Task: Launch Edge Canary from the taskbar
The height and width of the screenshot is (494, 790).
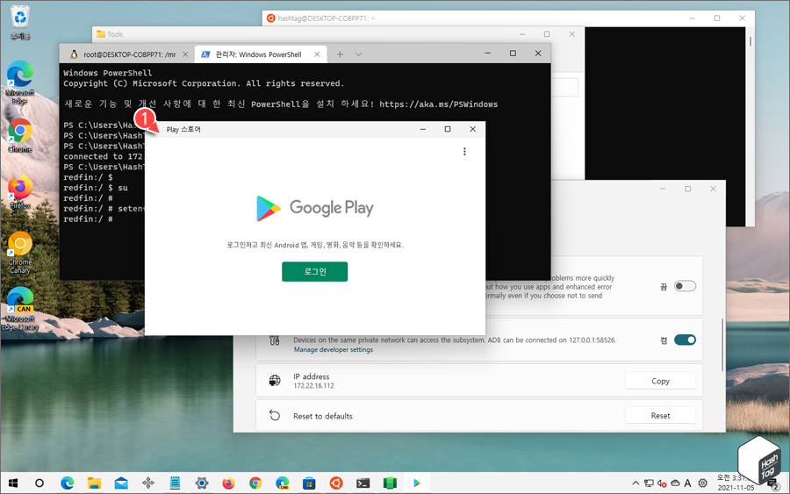Action: pos(282,483)
